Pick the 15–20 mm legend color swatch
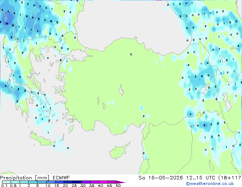242x187 pixels. pos(59,182)
